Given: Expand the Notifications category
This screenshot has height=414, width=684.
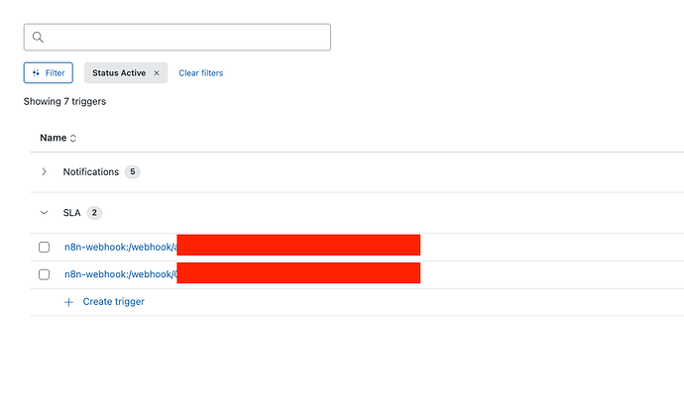Looking at the screenshot, I should 44,171.
